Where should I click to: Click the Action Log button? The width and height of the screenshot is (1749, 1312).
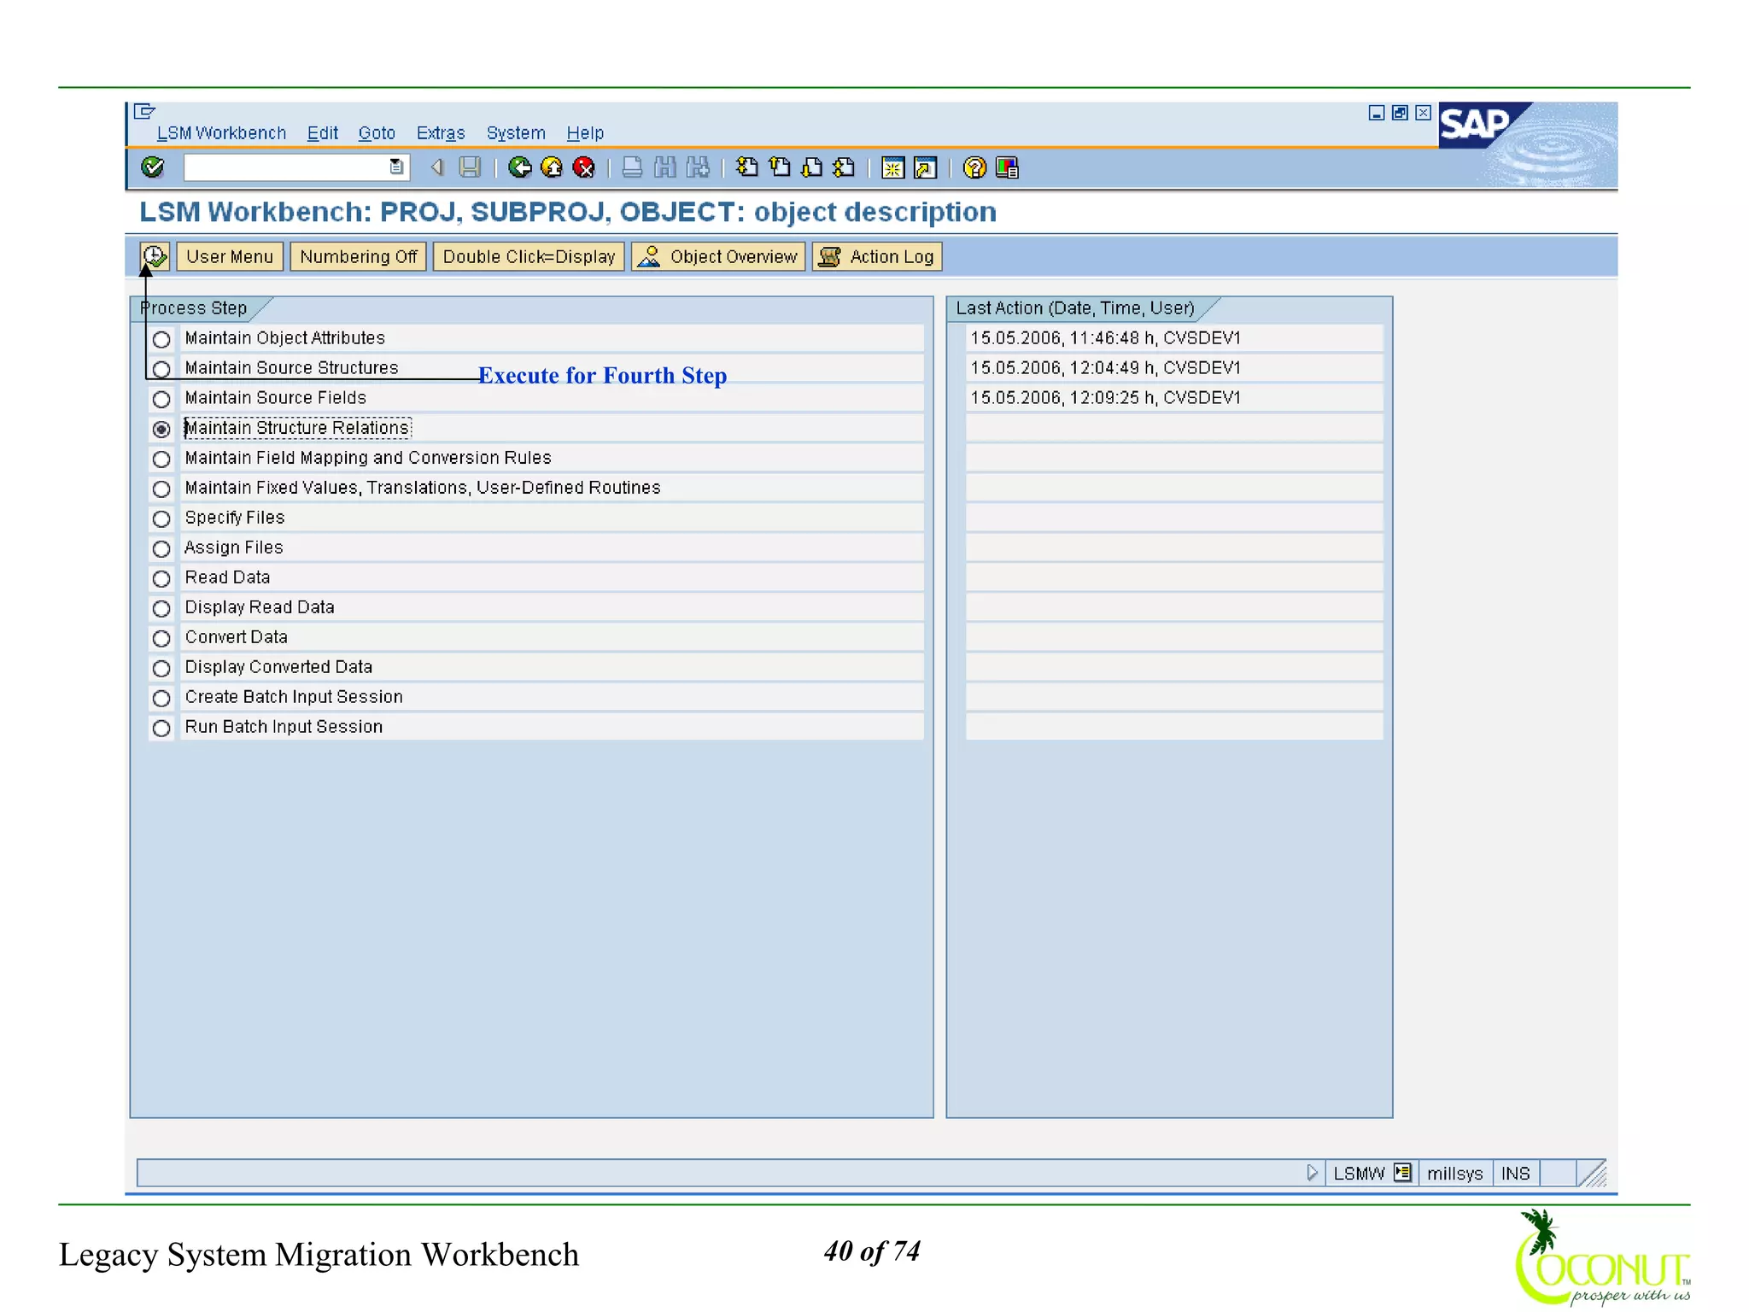(878, 256)
